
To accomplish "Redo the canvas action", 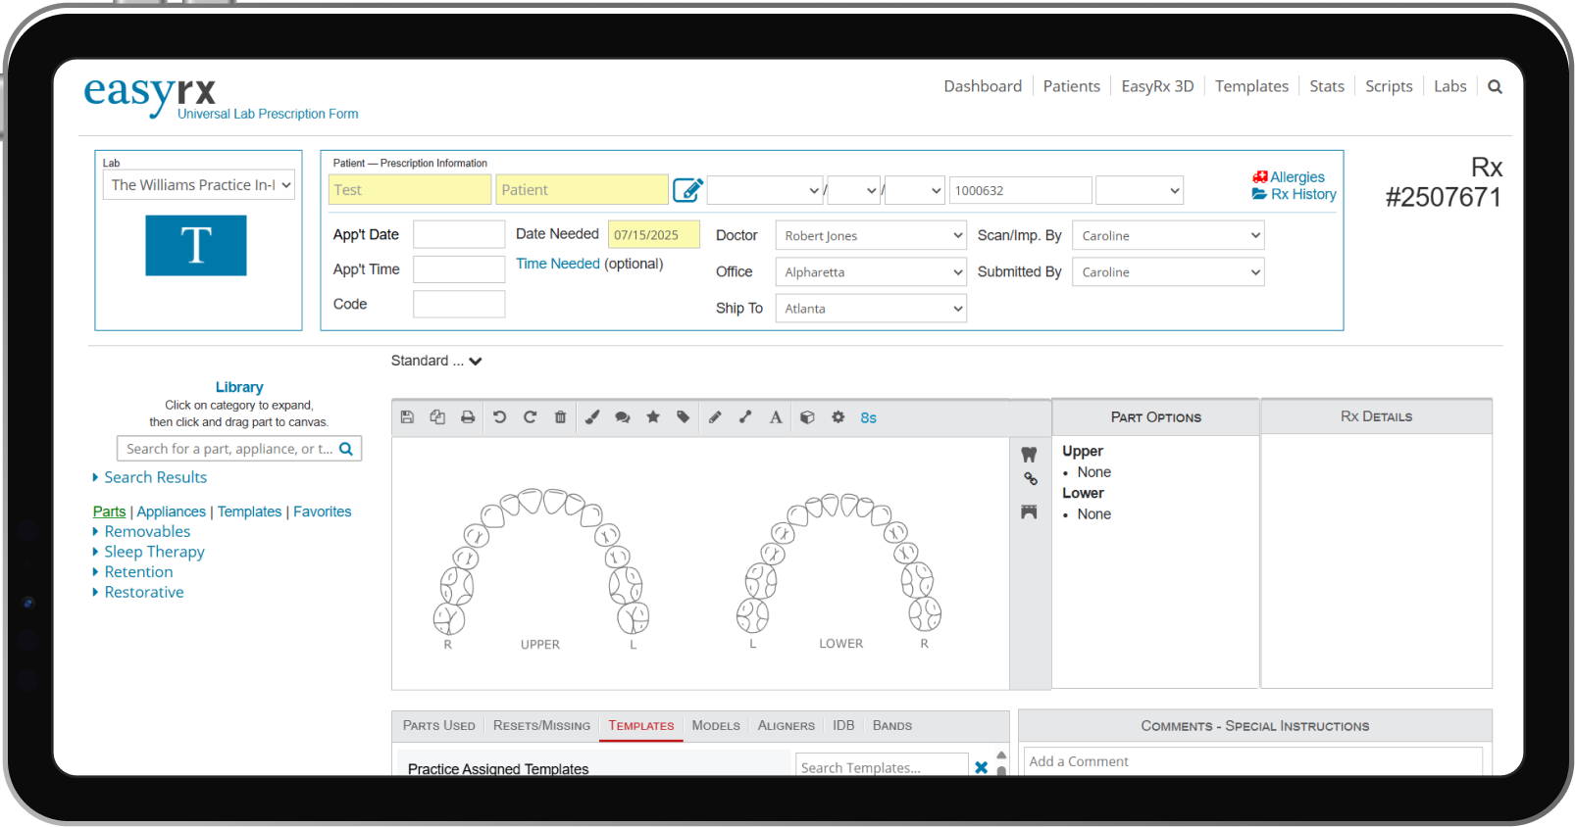I will click(530, 417).
